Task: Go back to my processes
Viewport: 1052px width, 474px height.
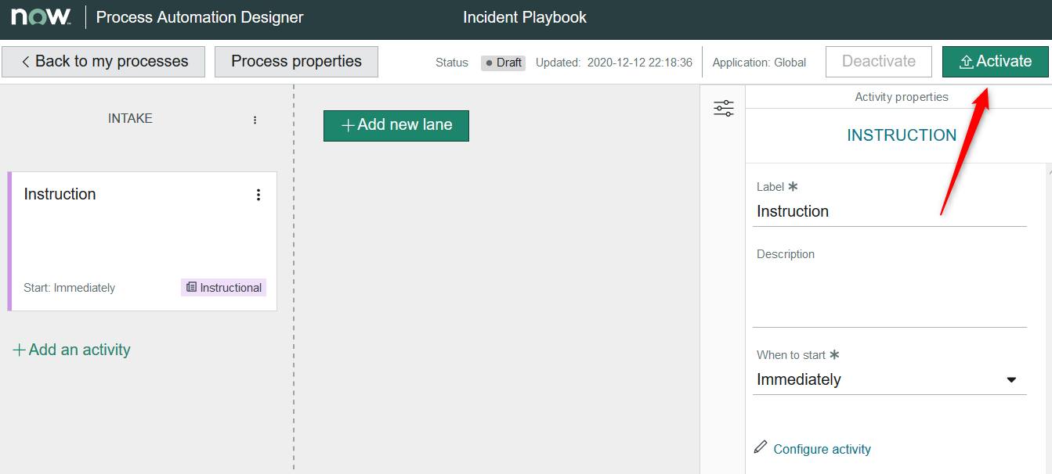Action: [103, 61]
